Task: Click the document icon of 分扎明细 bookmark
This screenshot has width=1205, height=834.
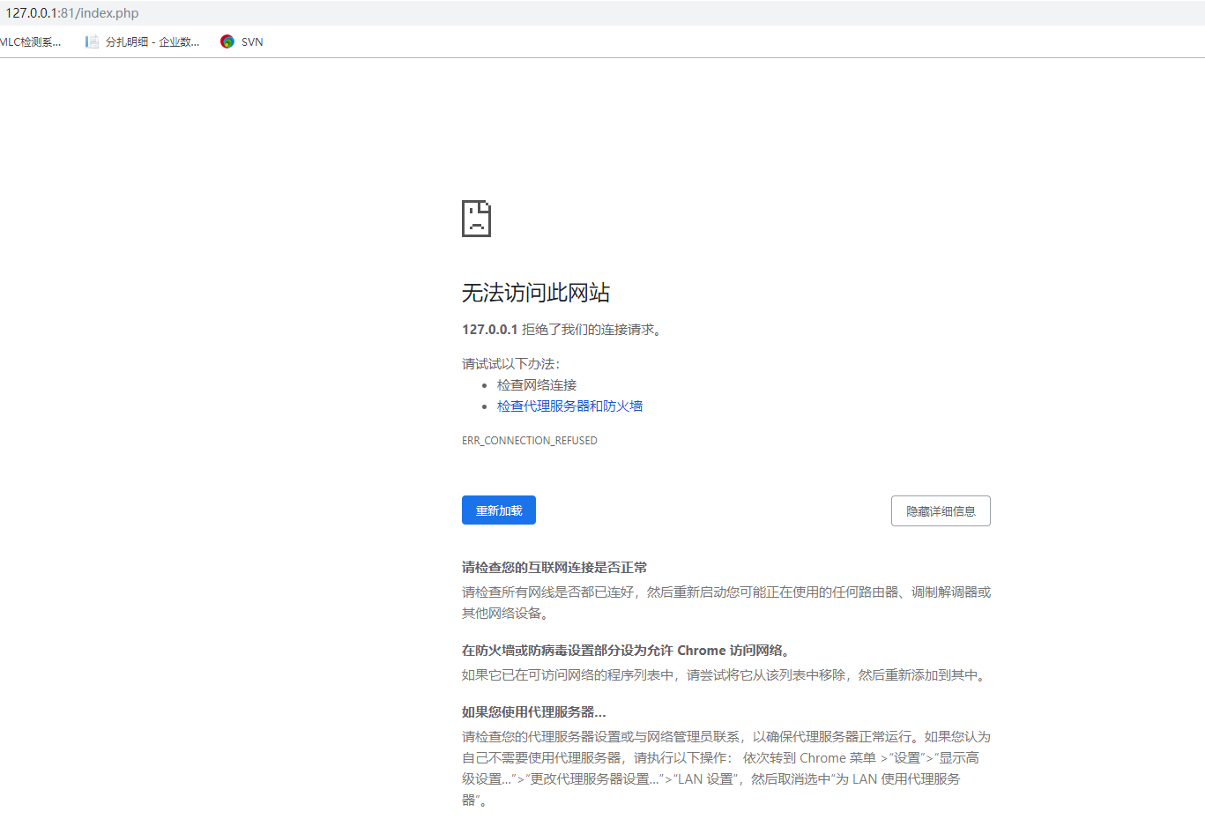Action: click(x=92, y=41)
